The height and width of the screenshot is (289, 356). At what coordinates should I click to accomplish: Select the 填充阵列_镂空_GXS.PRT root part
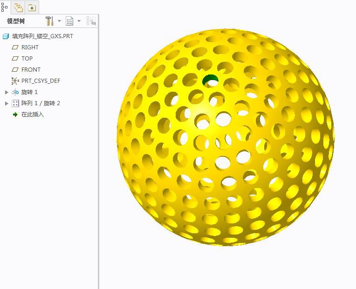pos(42,36)
